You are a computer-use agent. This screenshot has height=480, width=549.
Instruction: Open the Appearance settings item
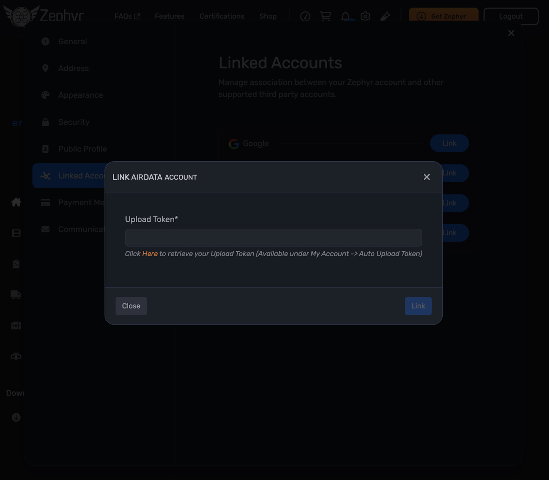(x=81, y=95)
